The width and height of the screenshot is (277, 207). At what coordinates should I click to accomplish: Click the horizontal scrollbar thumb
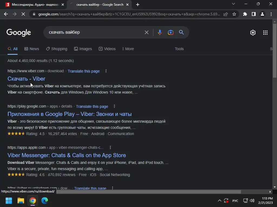(149, 192)
